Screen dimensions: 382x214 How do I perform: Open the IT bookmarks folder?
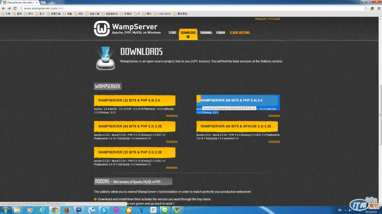[x=137, y=14]
